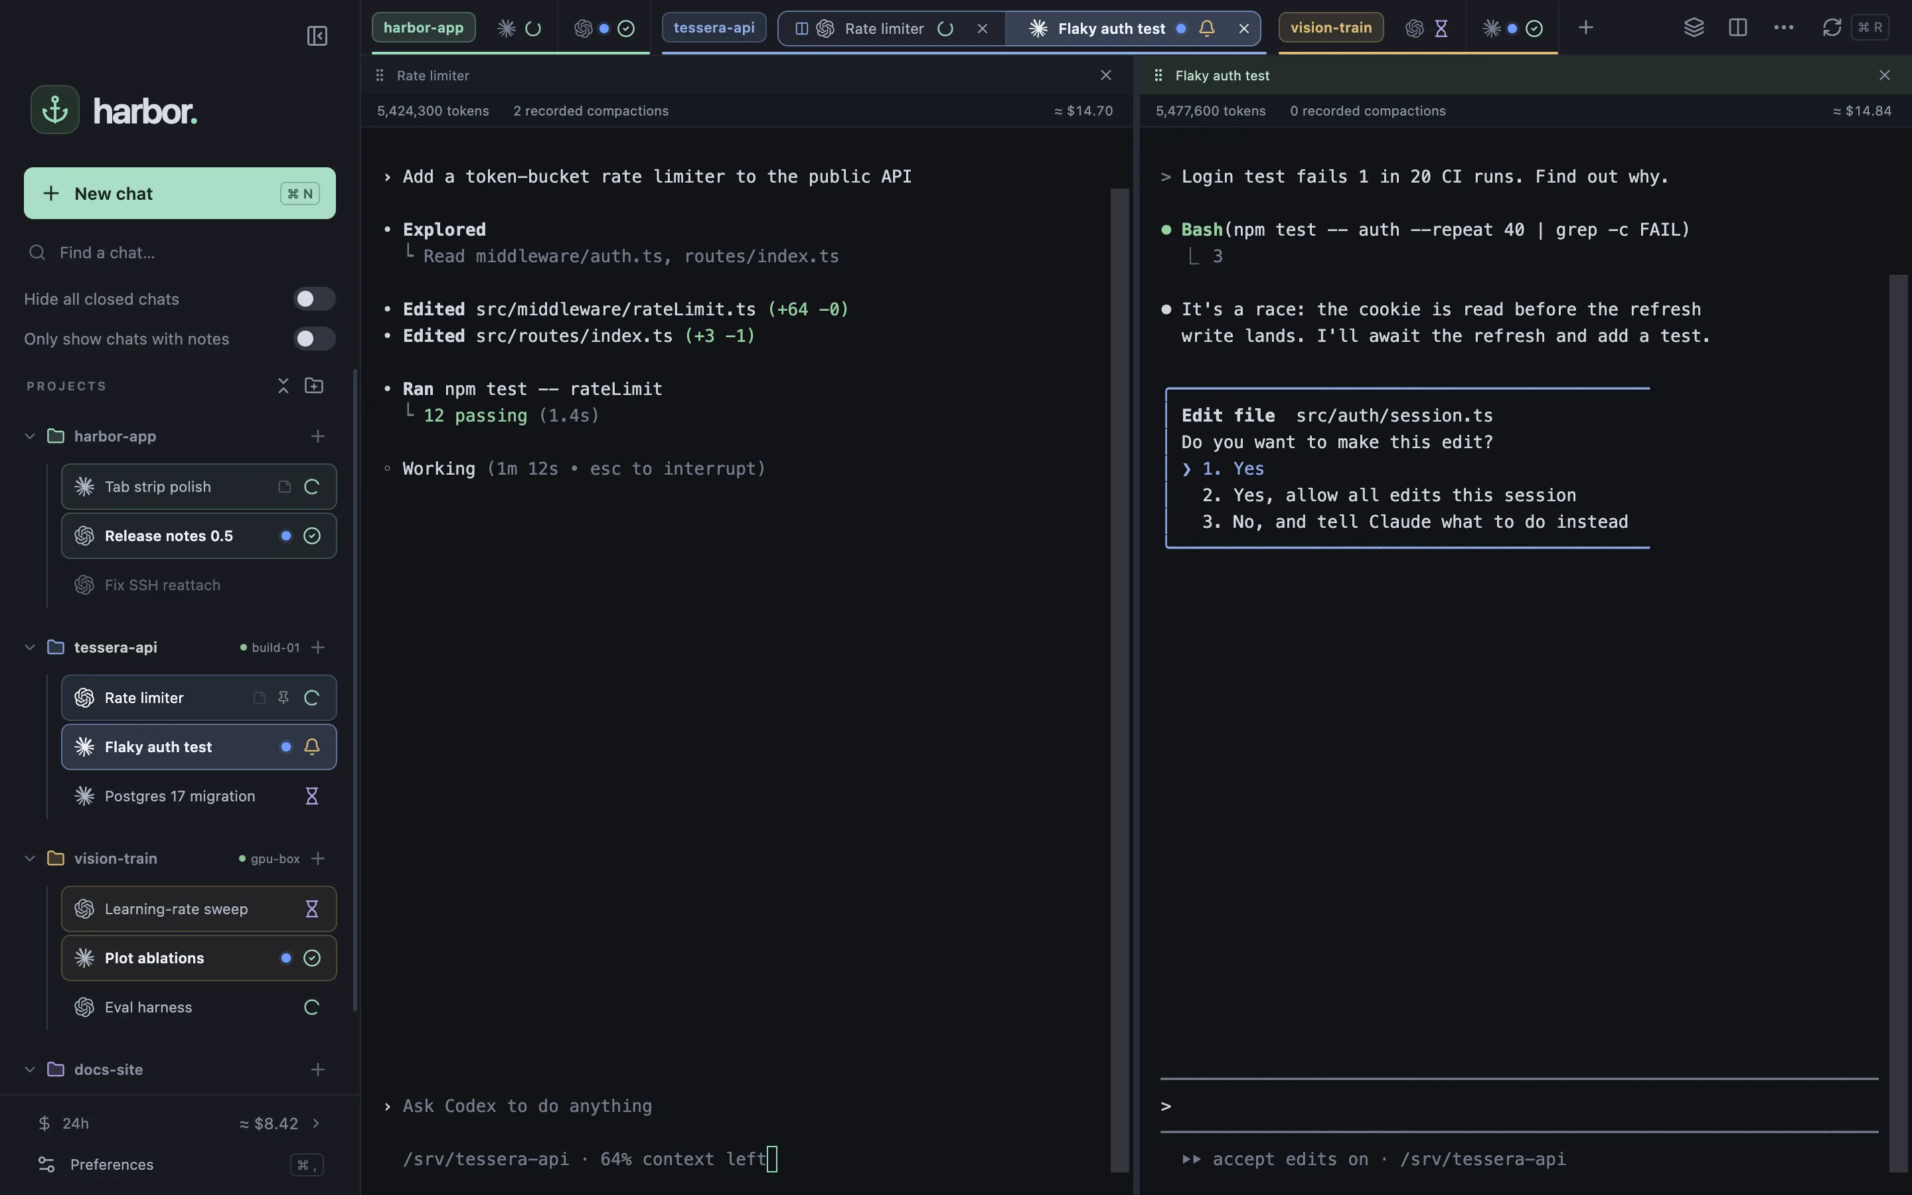Add a chat to docs-site project

point(317,1070)
